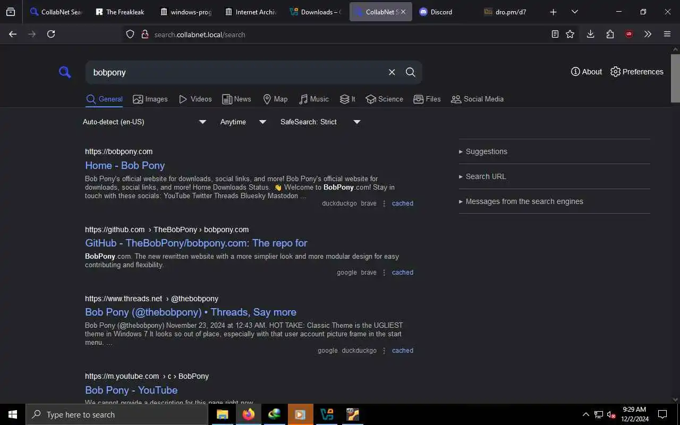Viewport: 680px width, 425px height.
Task: Reload the current page
Action: (51, 34)
